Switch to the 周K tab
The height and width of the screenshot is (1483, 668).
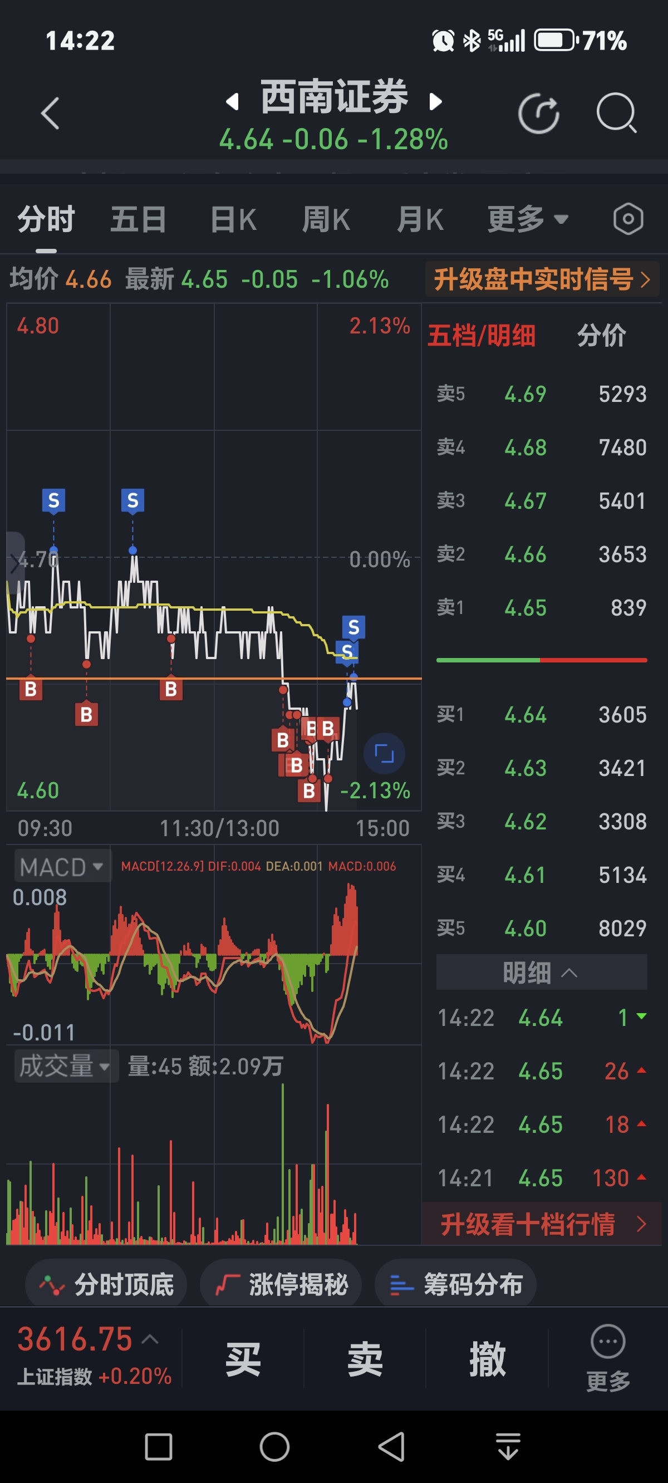[x=327, y=219]
